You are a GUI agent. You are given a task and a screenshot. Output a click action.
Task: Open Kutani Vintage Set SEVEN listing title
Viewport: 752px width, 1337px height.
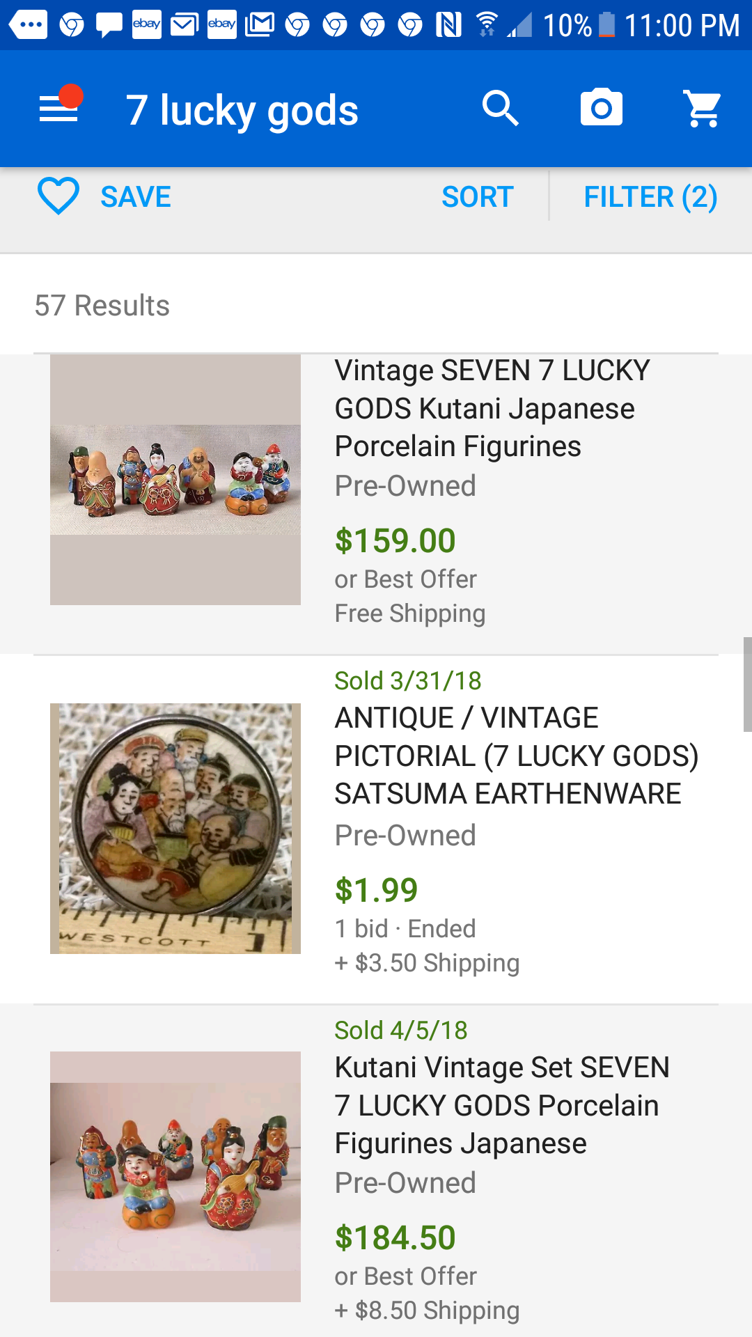(x=501, y=1105)
